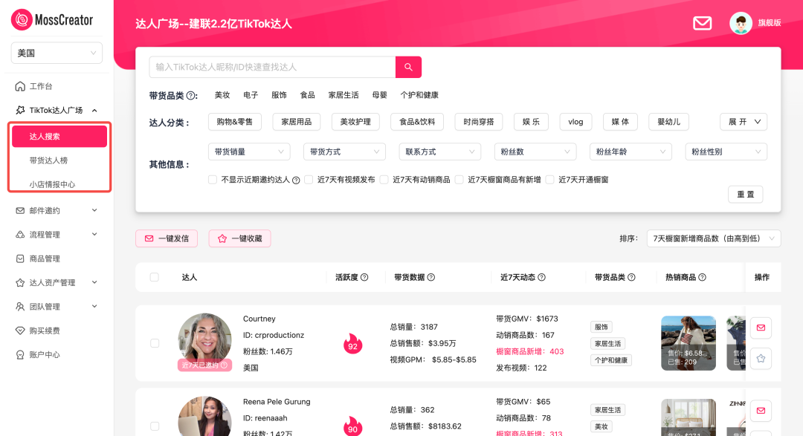The image size is (803, 436).
Task: Tick the select-all checkbox in table header
Action: [x=155, y=277]
